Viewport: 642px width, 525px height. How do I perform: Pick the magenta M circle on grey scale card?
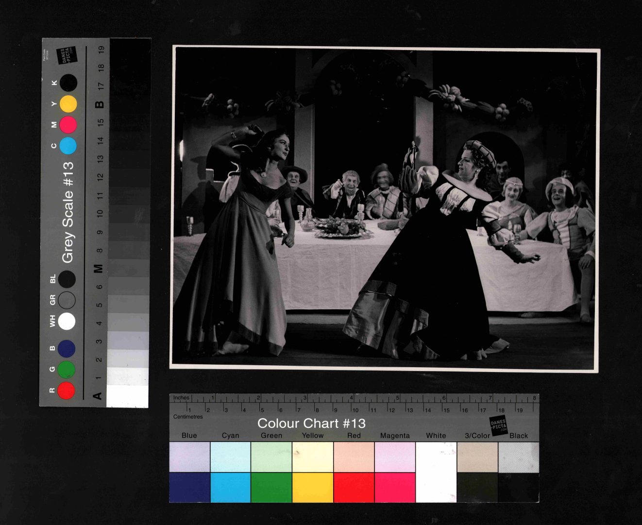pyautogui.click(x=68, y=125)
